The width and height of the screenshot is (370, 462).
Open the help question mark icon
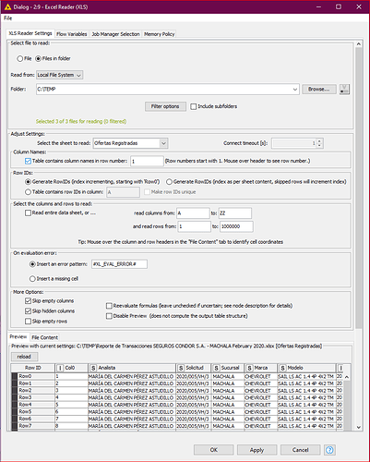click(x=329, y=450)
